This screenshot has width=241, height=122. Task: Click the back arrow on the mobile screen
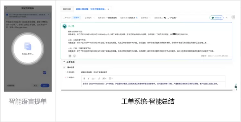(6, 8)
